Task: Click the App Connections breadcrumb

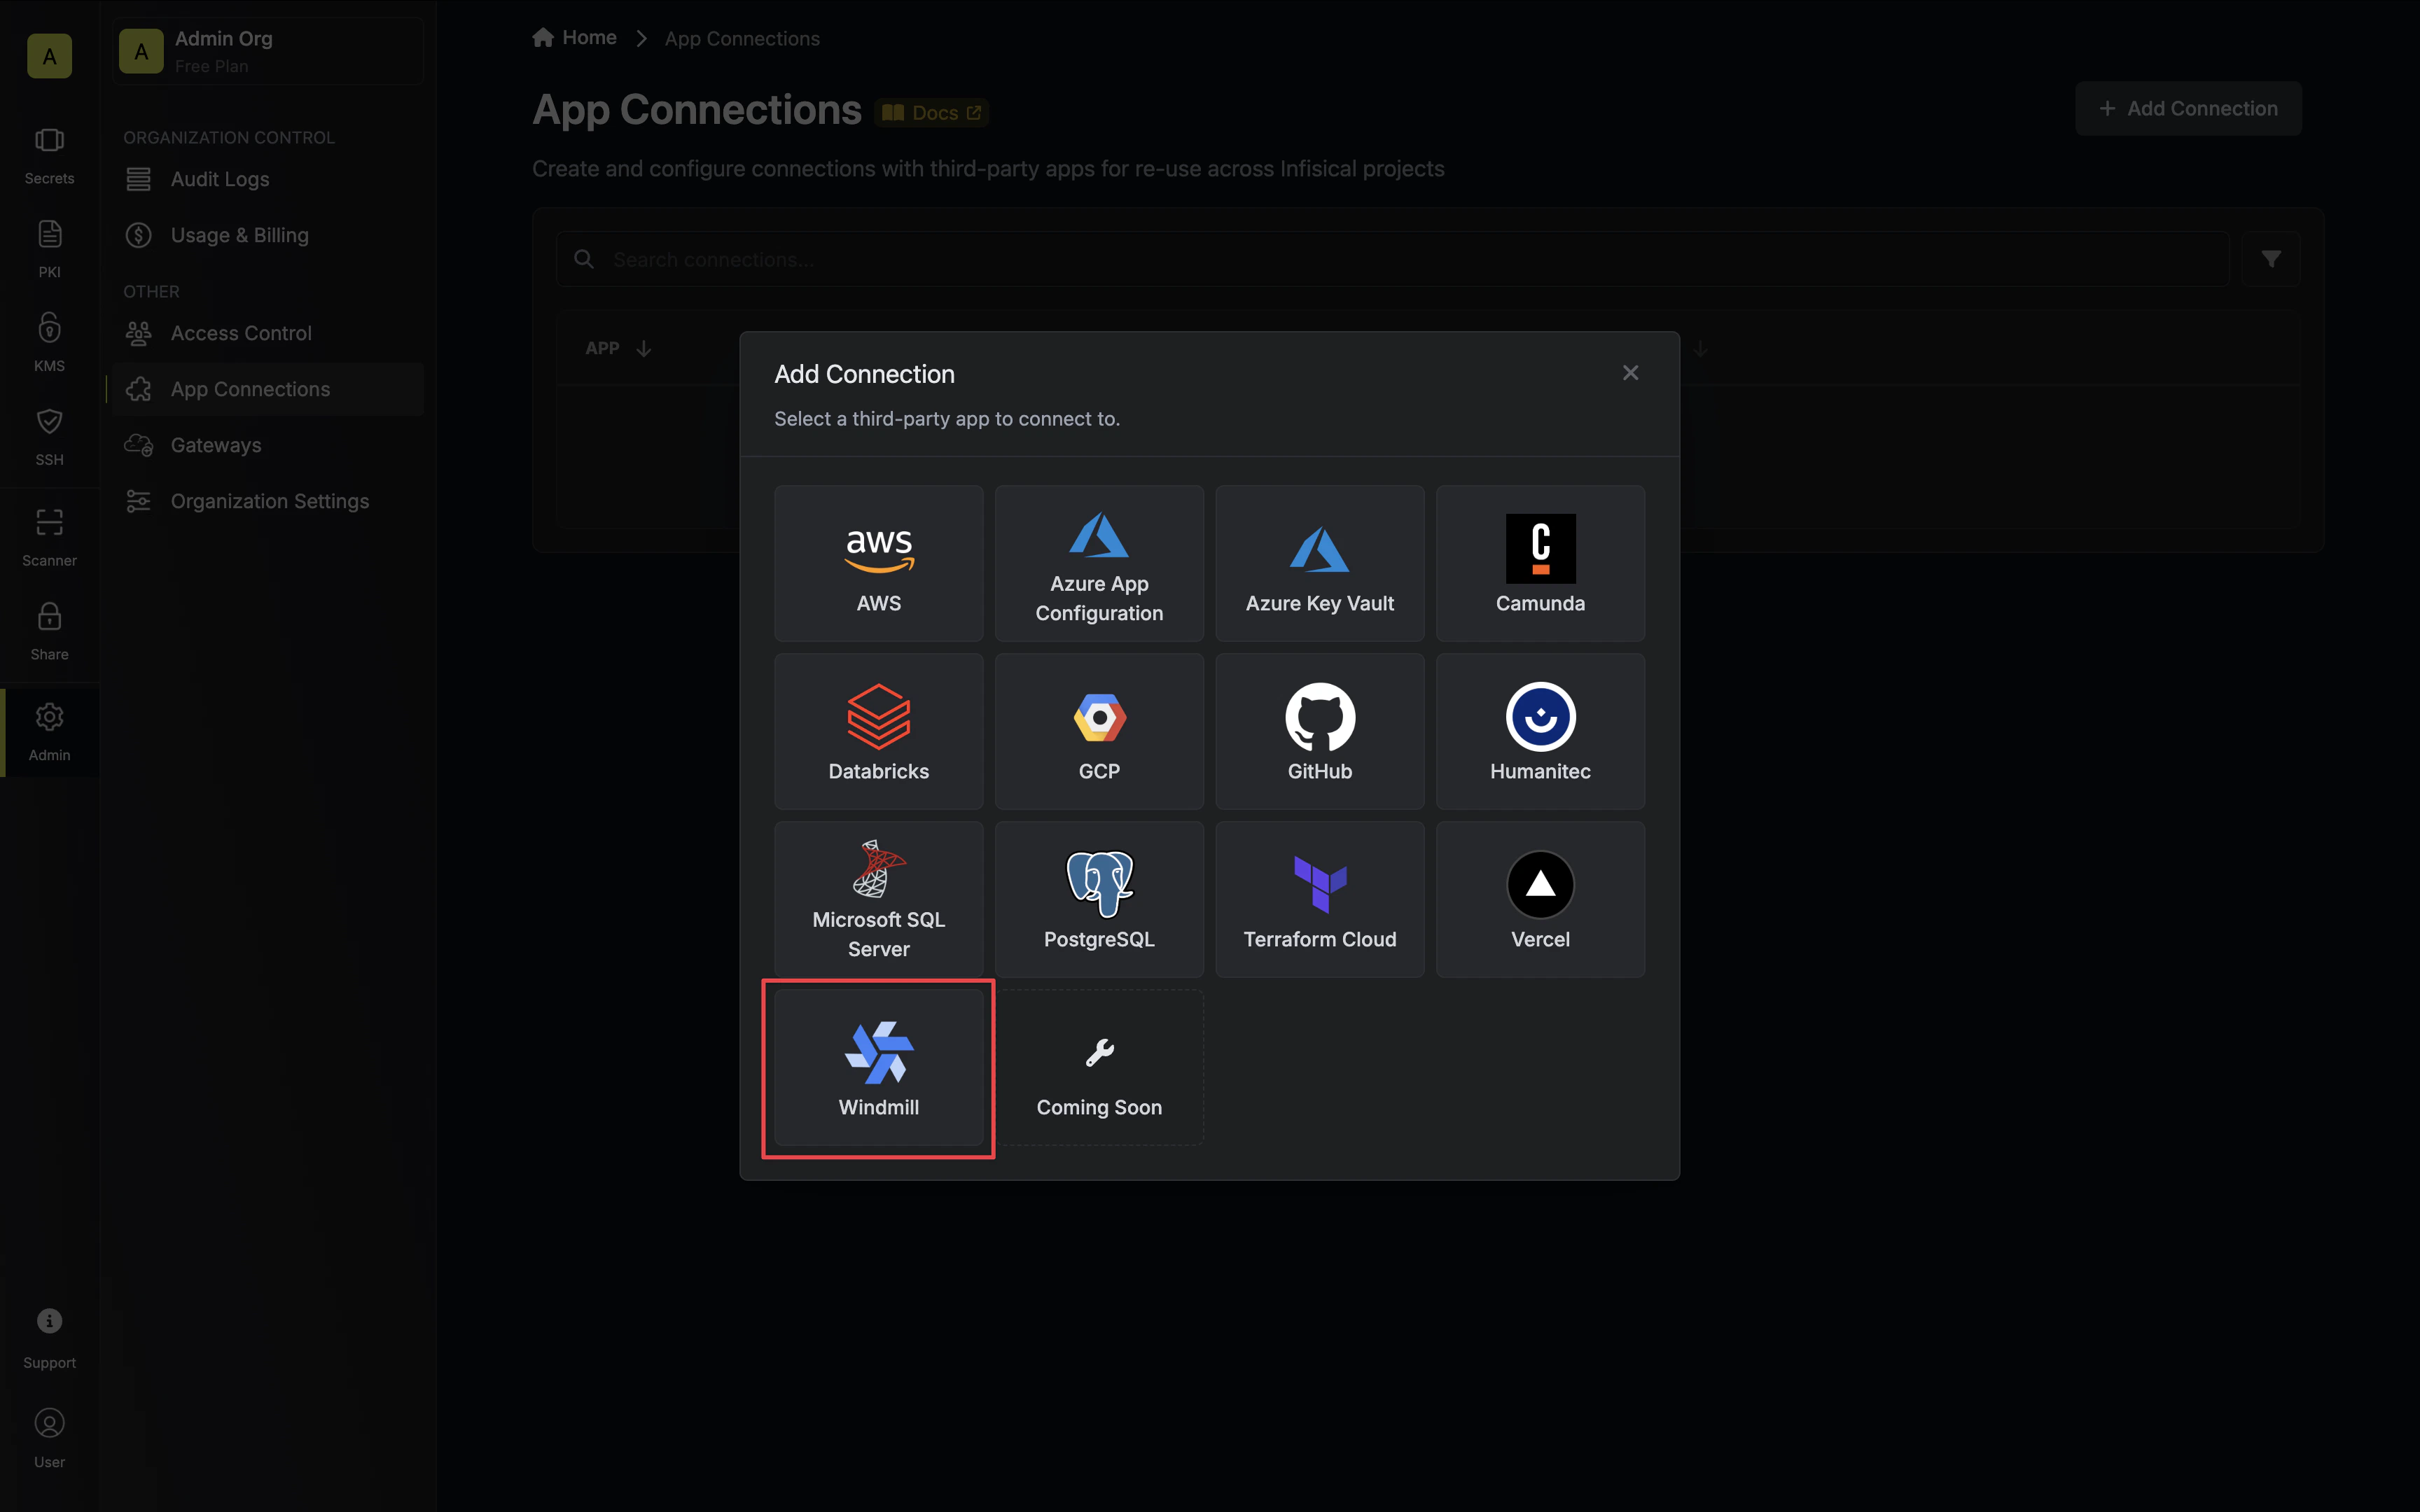Action: 742,39
